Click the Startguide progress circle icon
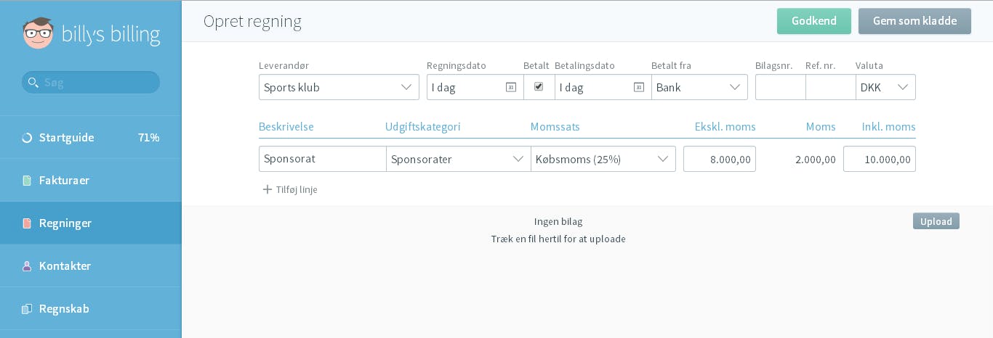Viewport: 993px width, 338px height. point(27,138)
